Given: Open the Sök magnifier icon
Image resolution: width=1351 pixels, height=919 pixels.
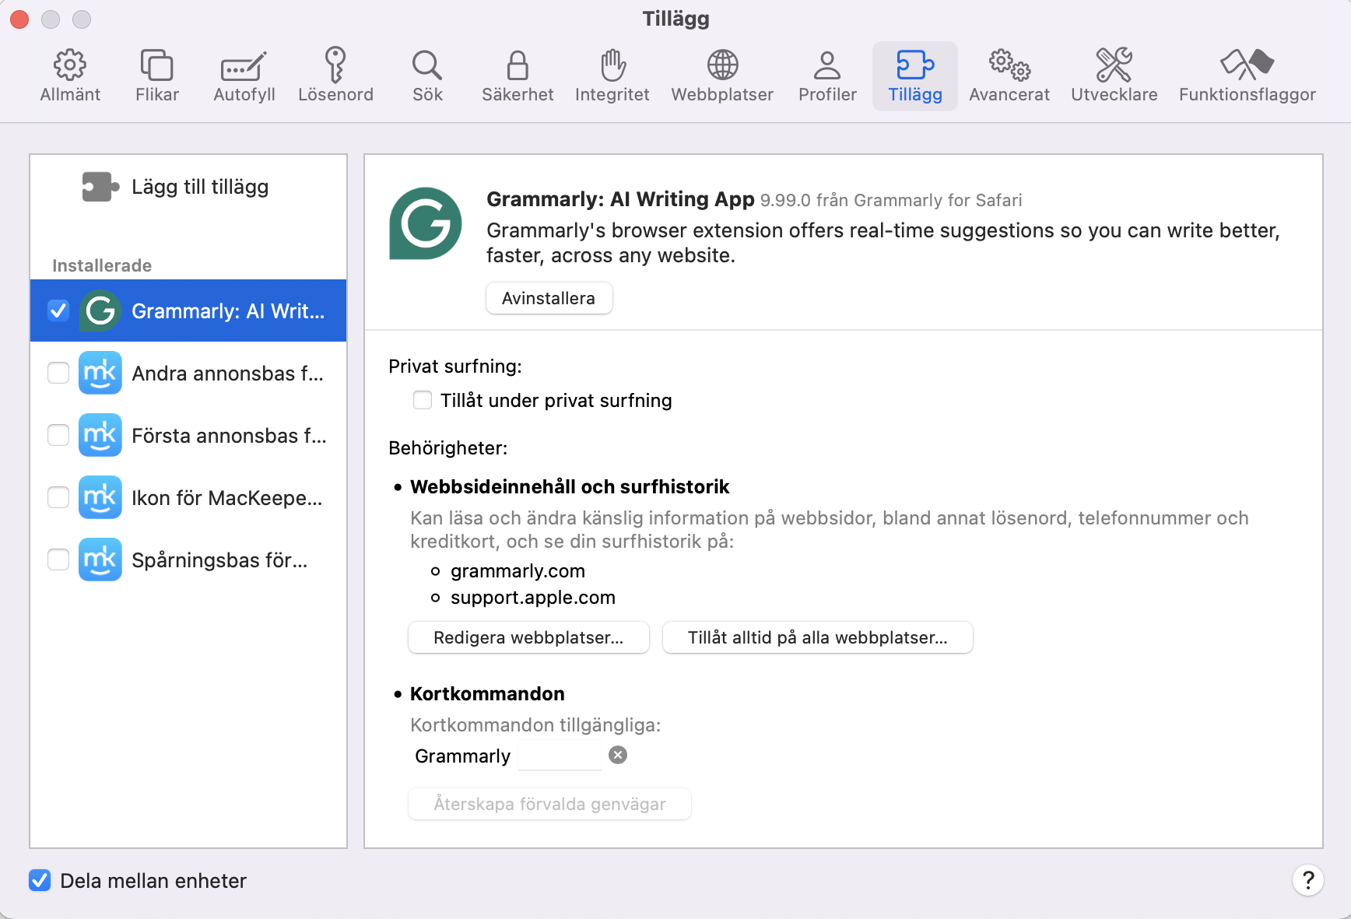Looking at the screenshot, I should click(427, 65).
